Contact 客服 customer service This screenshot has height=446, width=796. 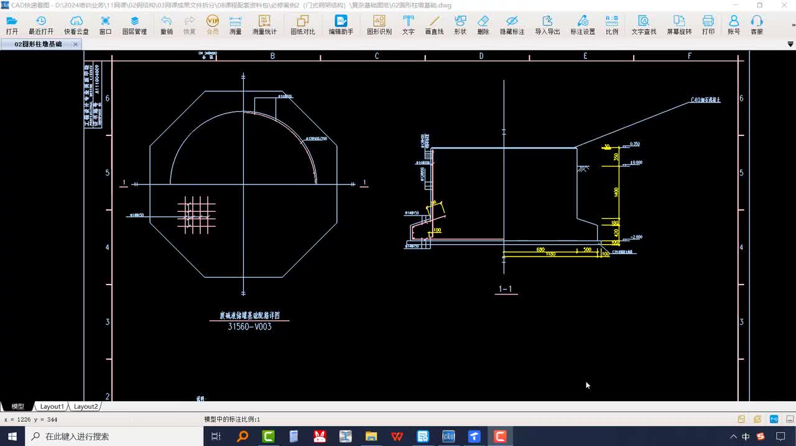(x=757, y=25)
